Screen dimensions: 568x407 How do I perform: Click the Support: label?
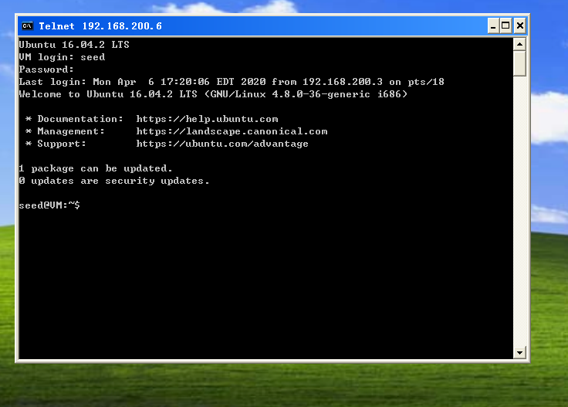[x=62, y=144]
